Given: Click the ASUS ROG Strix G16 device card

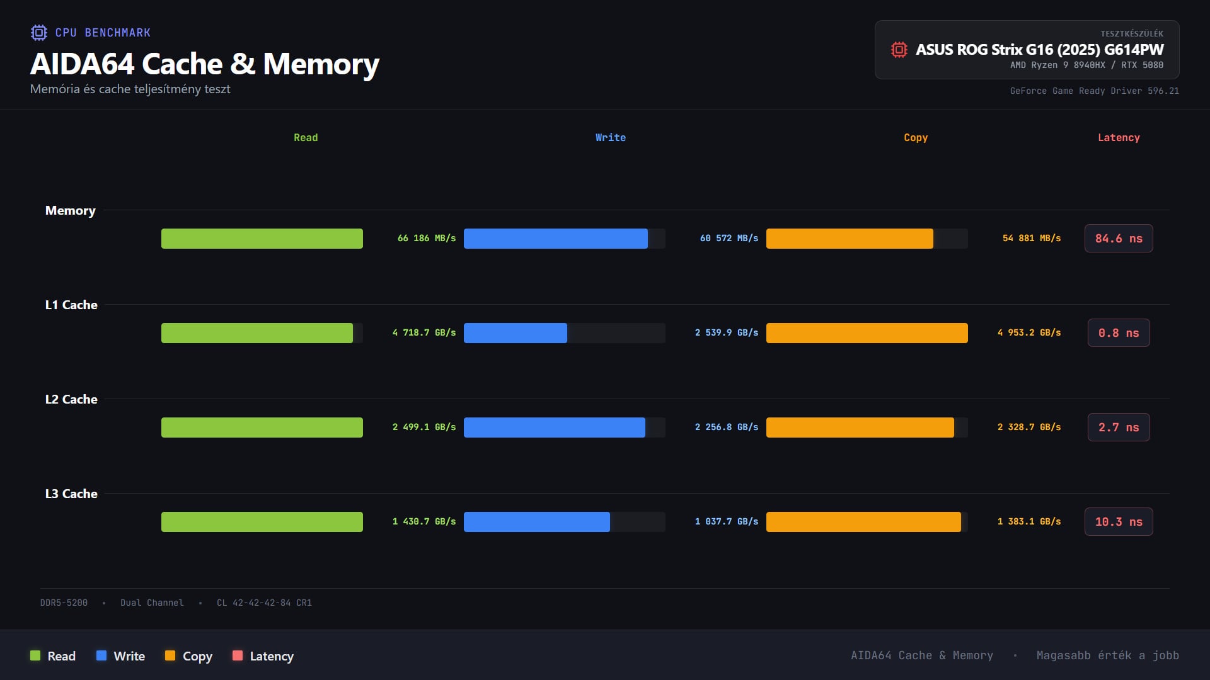Looking at the screenshot, I should click(x=1027, y=50).
